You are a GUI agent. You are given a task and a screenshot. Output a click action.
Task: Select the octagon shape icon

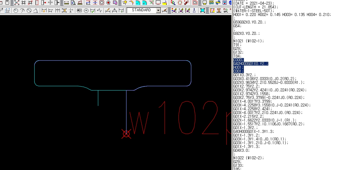(102, 3)
